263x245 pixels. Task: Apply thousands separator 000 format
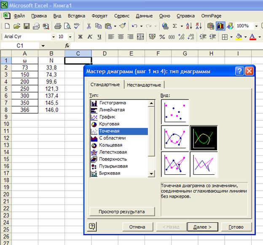tap(172, 37)
